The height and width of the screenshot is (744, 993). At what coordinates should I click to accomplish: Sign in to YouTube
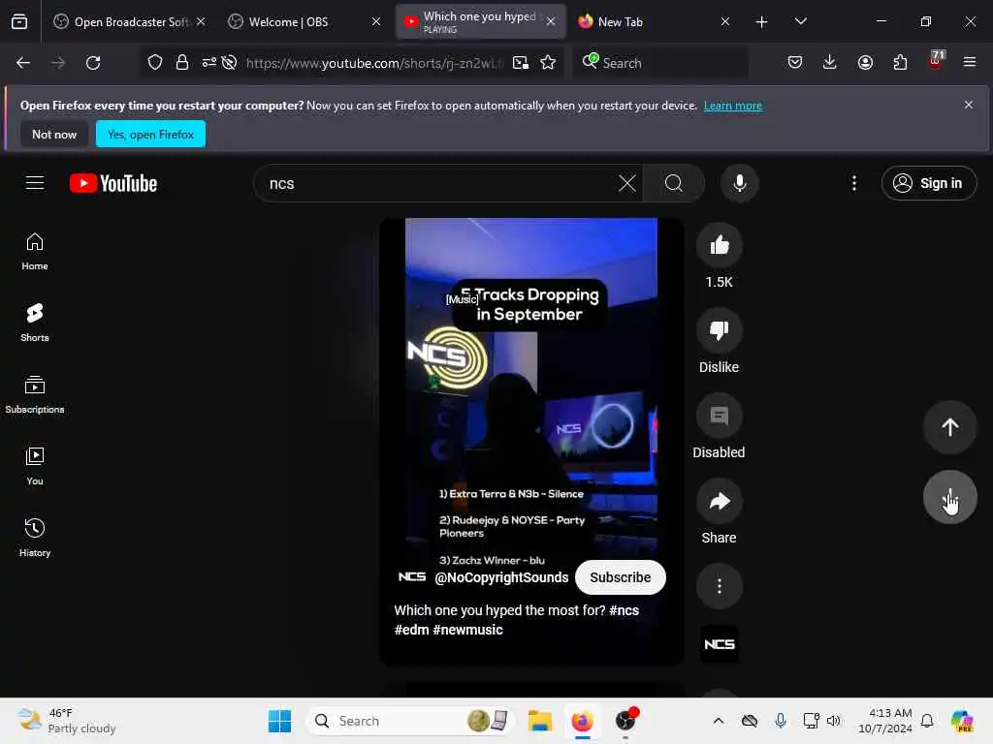928,183
